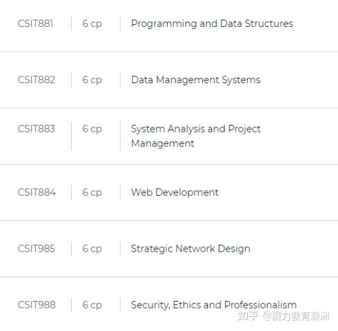Open Data Management Systems subject
This screenshot has width=338, height=331.
click(196, 80)
